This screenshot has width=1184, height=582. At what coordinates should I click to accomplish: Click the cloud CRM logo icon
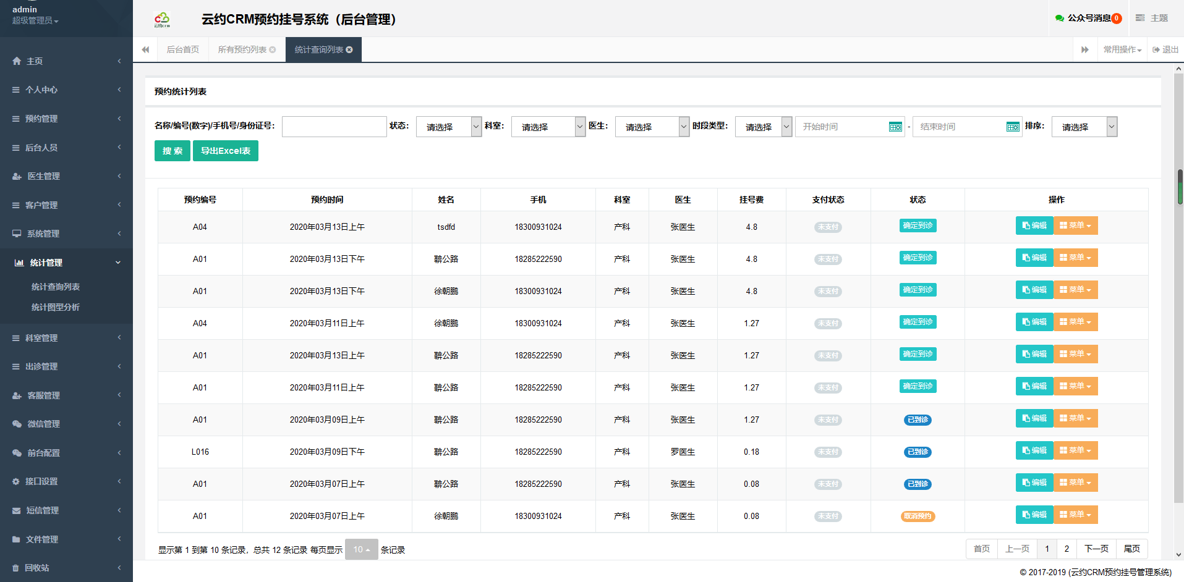point(162,20)
